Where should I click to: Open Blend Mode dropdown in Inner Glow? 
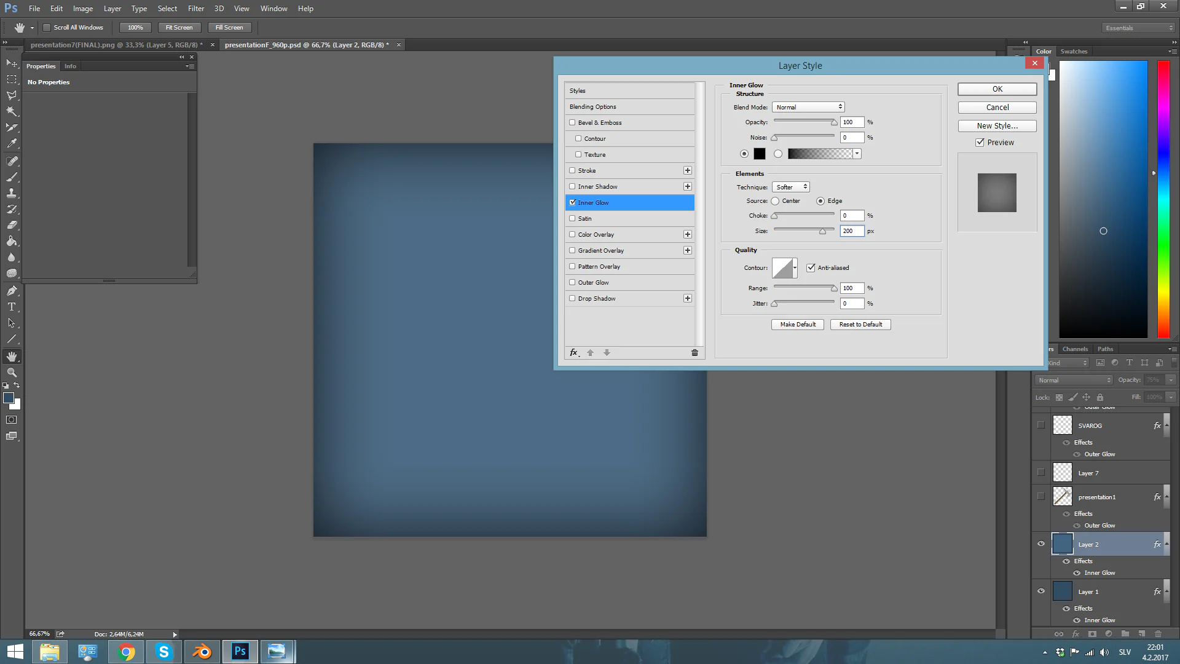coord(807,106)
